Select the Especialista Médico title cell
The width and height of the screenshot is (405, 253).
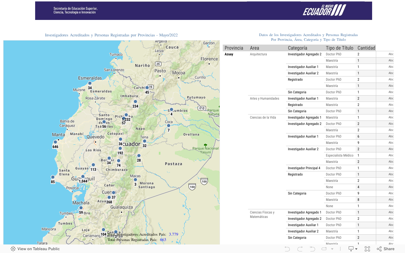(340, 155)
